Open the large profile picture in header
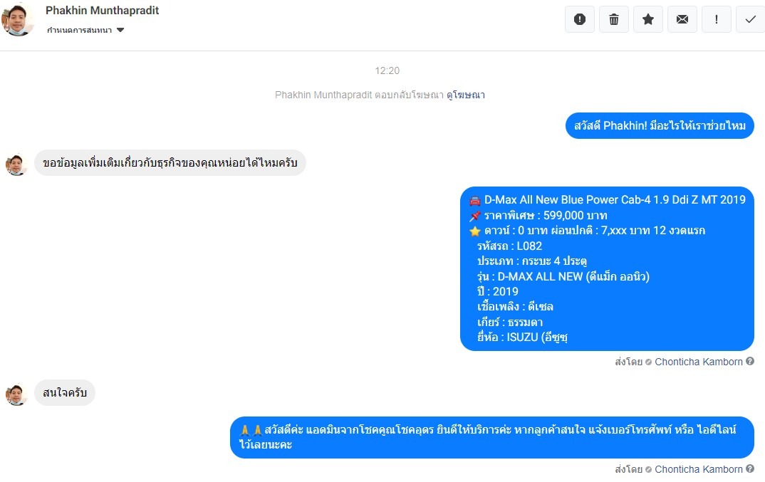765x482 pixels. click(x=18, y=19)
